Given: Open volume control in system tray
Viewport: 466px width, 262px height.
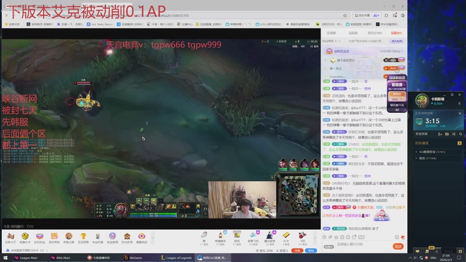Looking at the screenshot, I should click(x=415, y=258).
